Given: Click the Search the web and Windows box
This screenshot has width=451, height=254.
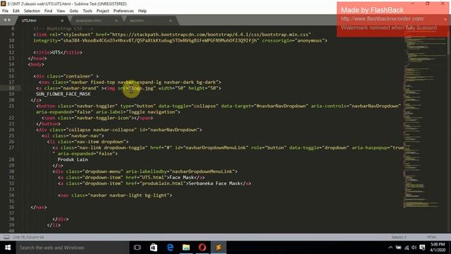Looking at the screenshot, I should (73, 248).
